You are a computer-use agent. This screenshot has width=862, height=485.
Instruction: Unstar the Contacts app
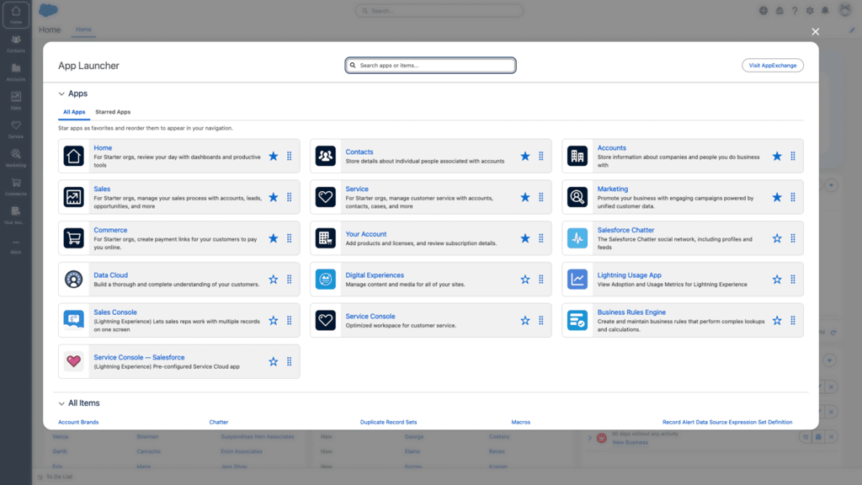tap(525, 156)
